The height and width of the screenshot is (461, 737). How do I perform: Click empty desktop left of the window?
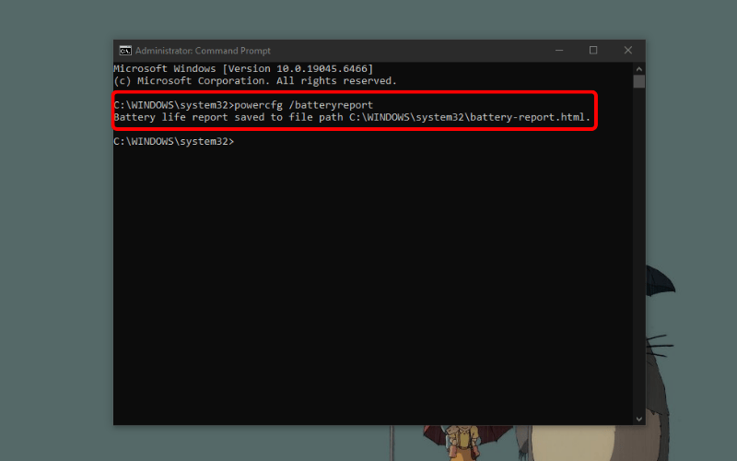[x=55, y=230]
